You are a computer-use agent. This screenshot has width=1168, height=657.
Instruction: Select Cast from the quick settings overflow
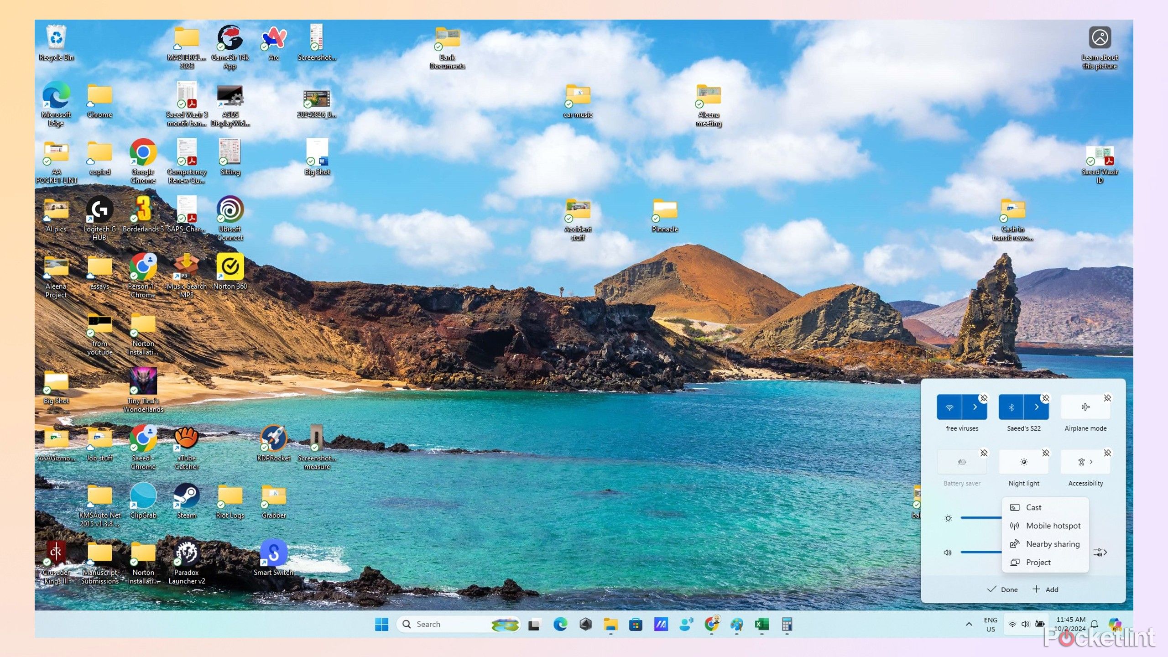click(1035, 507)
